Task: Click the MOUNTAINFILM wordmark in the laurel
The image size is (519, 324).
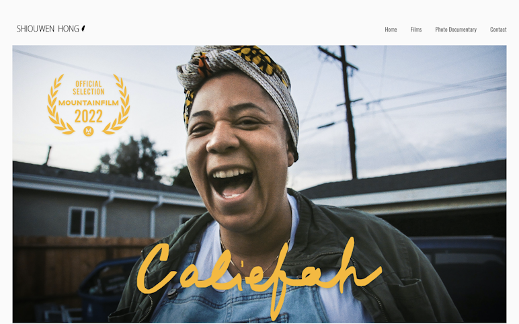Action: click(88, 103)
